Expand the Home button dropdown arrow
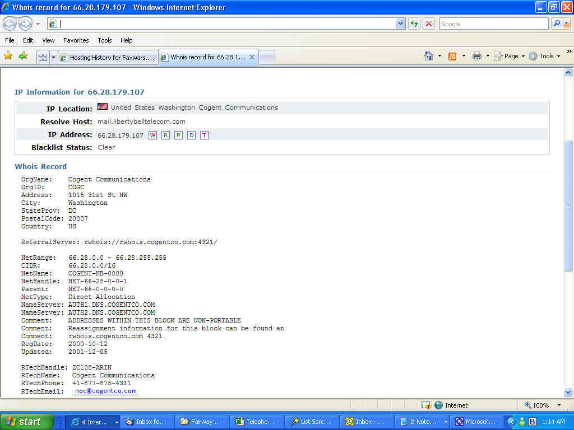The width and height of the screenshot is (574, 430). click(x=439, y=56)
